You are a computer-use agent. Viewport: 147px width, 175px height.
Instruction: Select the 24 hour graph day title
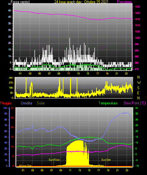click(81, 2)
